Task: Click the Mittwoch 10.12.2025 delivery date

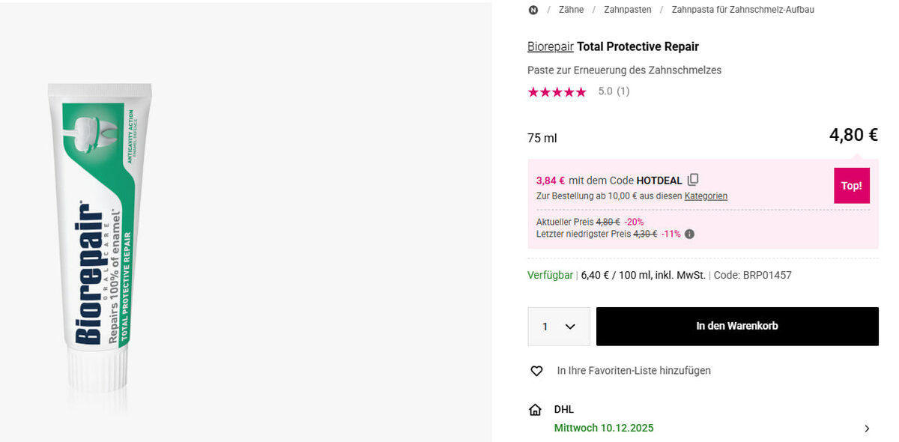Action: coord(603,429)
